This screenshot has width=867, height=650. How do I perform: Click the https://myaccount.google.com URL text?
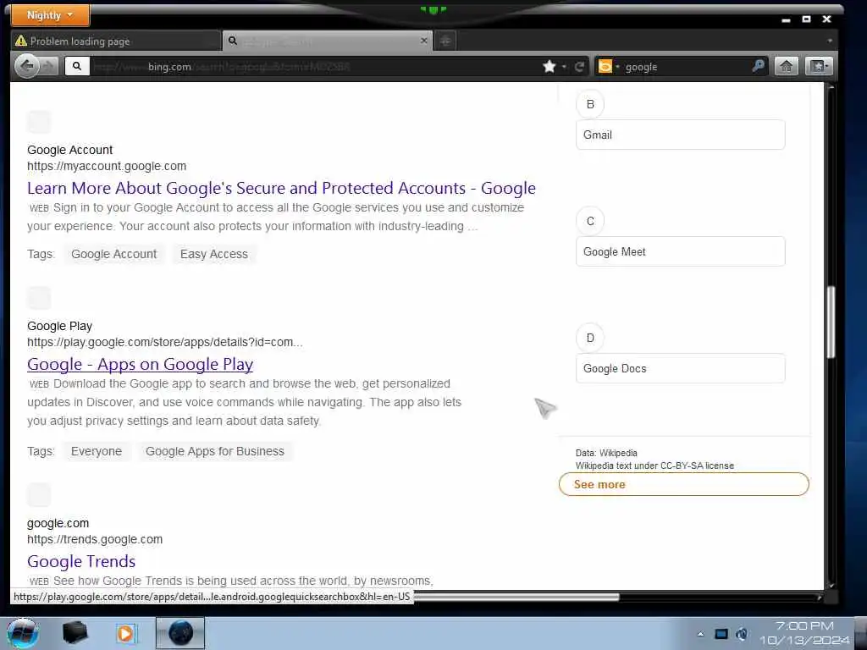pyautogui.click(x=107, y=166)
